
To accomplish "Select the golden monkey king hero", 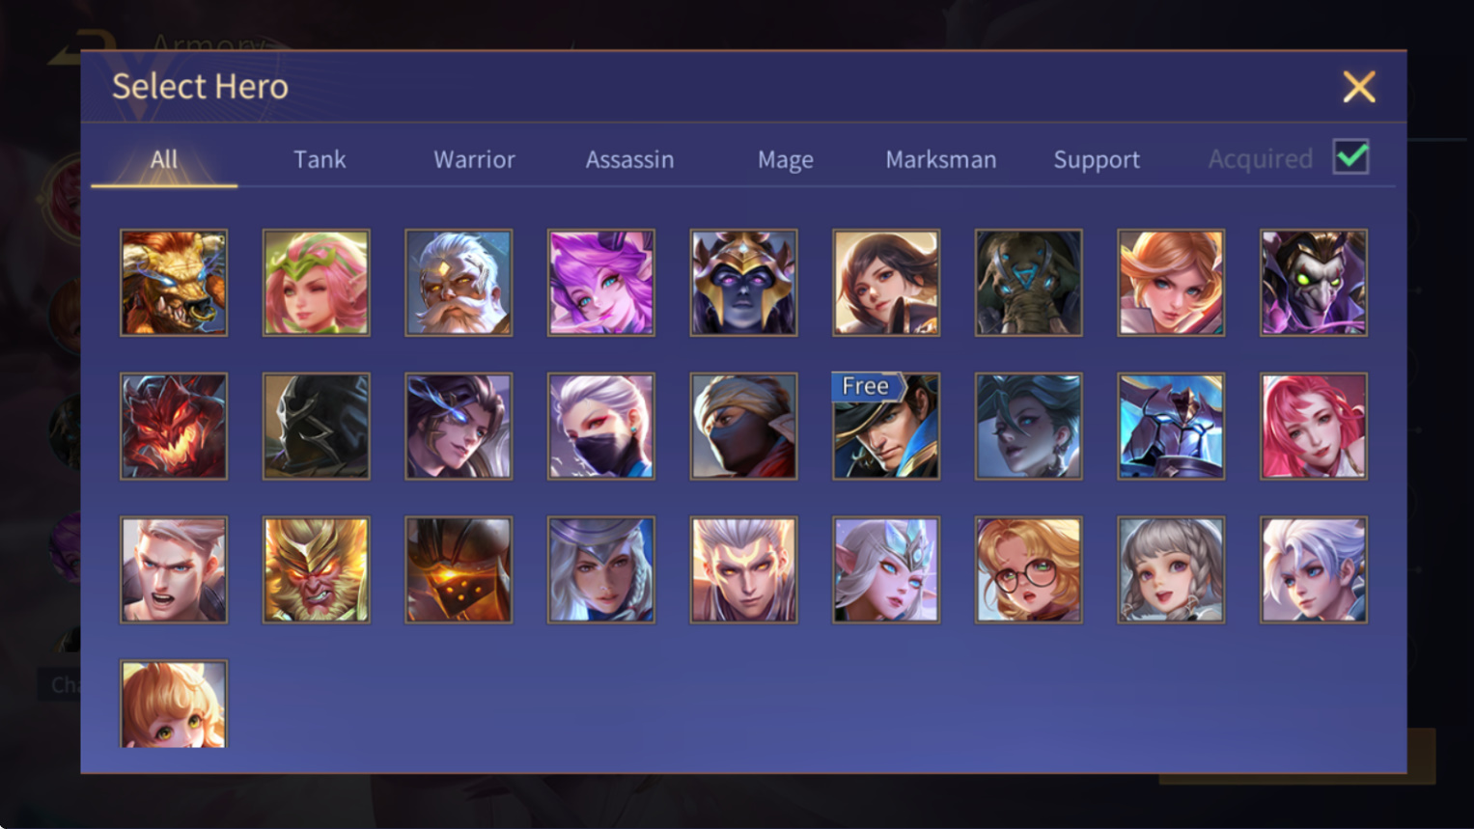I will click(x=317, y=569).
